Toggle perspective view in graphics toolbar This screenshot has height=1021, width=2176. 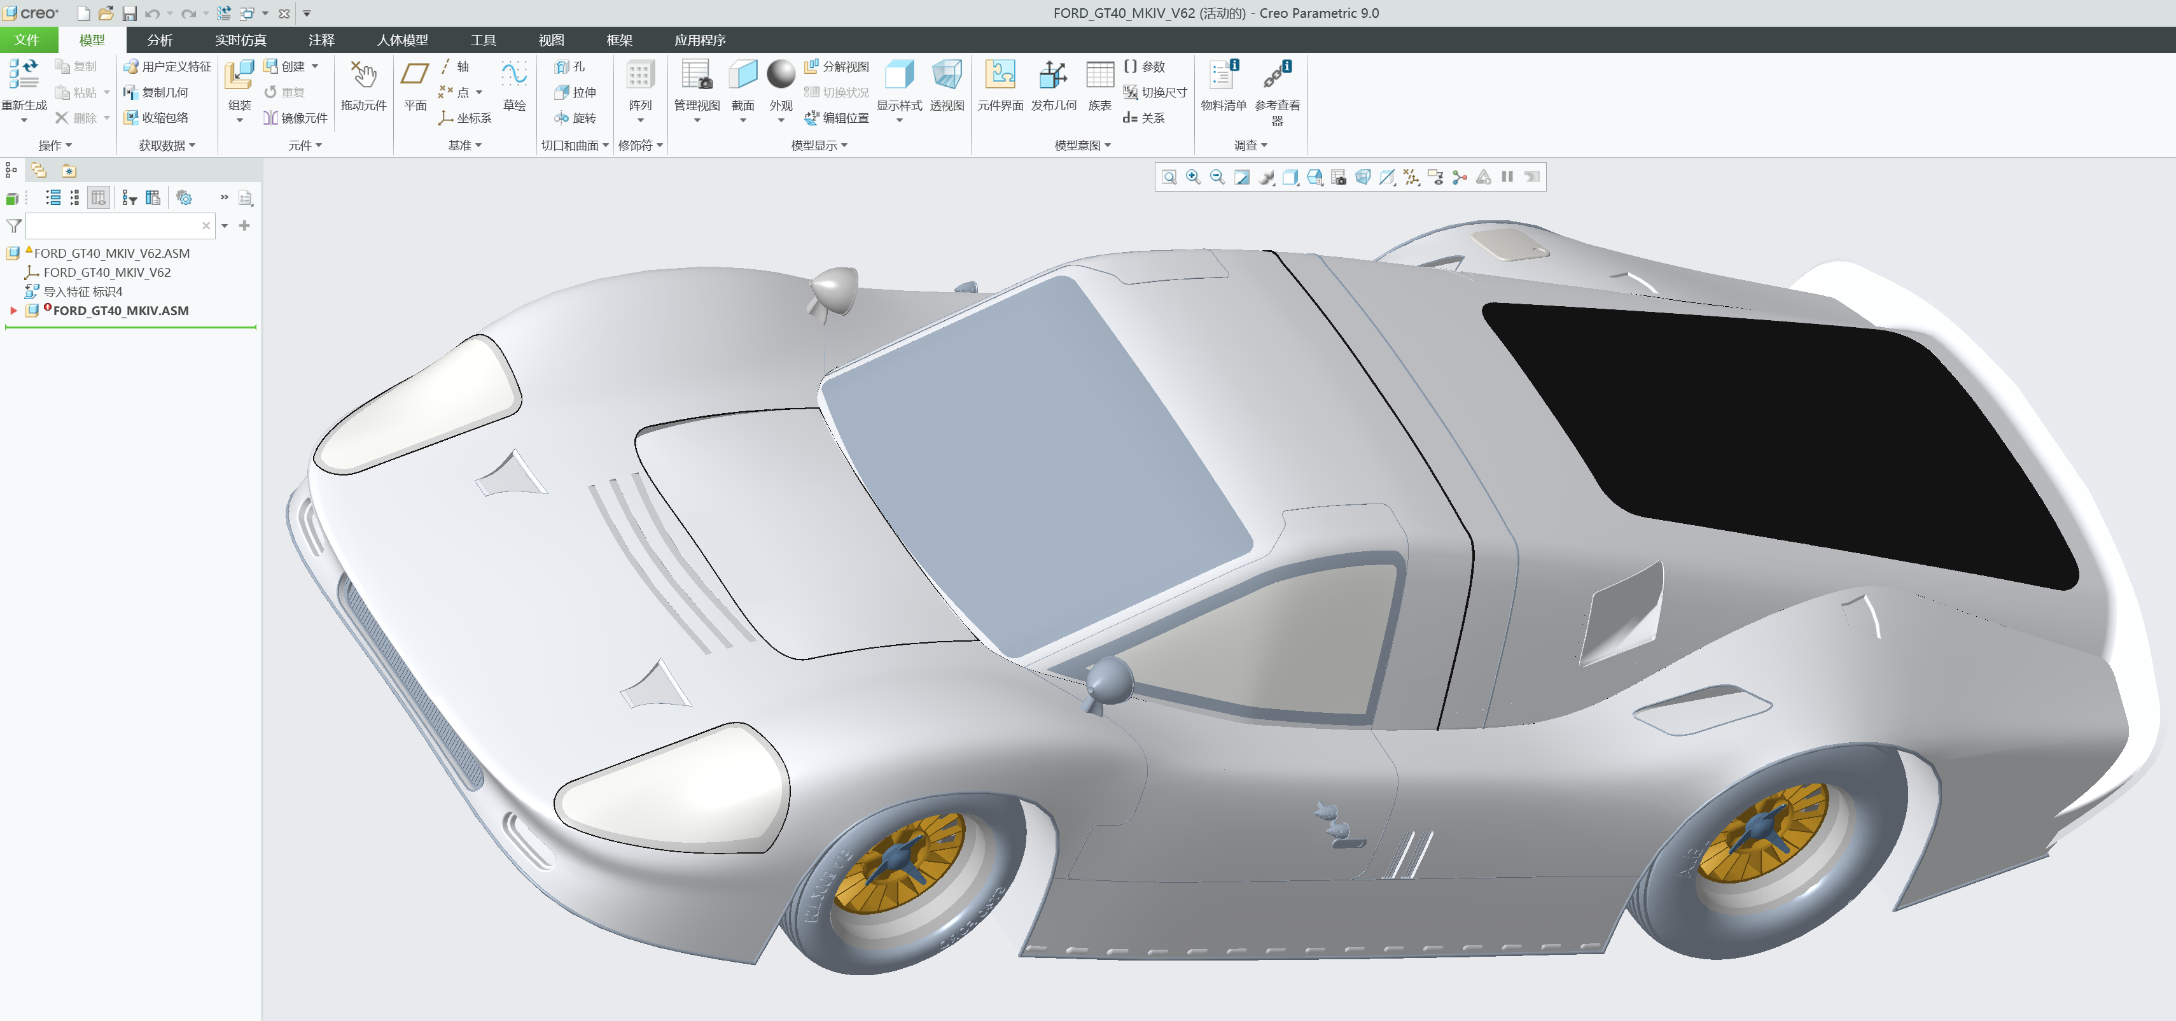click(x=1362, y=177)
